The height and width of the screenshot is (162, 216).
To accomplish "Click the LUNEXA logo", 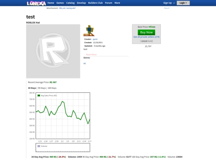I will (36, 3).
